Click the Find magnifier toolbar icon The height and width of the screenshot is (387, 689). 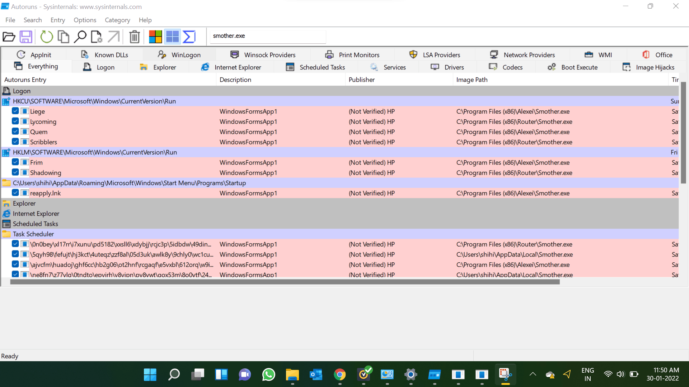[80, 37]
